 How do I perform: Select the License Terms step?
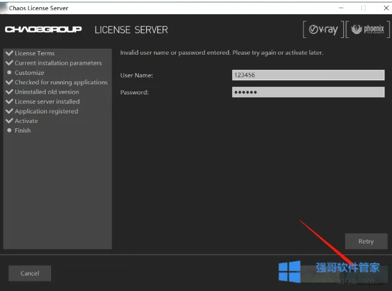[x=34, y=53]
